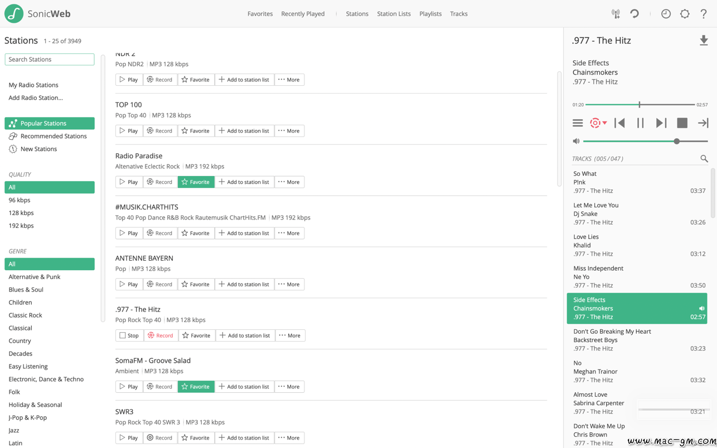Add #MUSIK.CHARTHITS to station list

pyautogui.click(x=244, y=233)
